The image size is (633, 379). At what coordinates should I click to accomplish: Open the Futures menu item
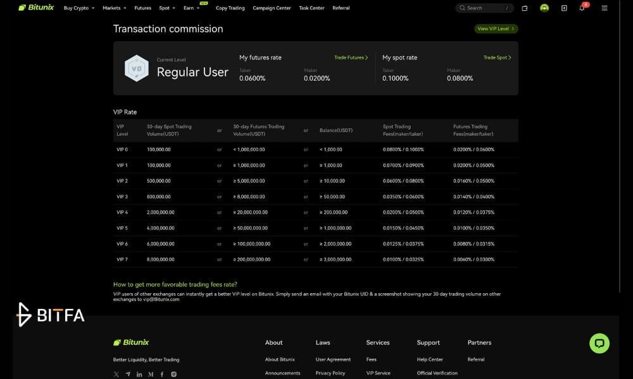(x=142, y=8)
